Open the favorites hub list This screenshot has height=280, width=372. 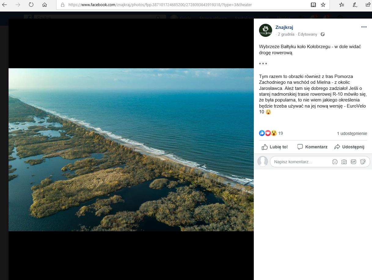[341, 5]
